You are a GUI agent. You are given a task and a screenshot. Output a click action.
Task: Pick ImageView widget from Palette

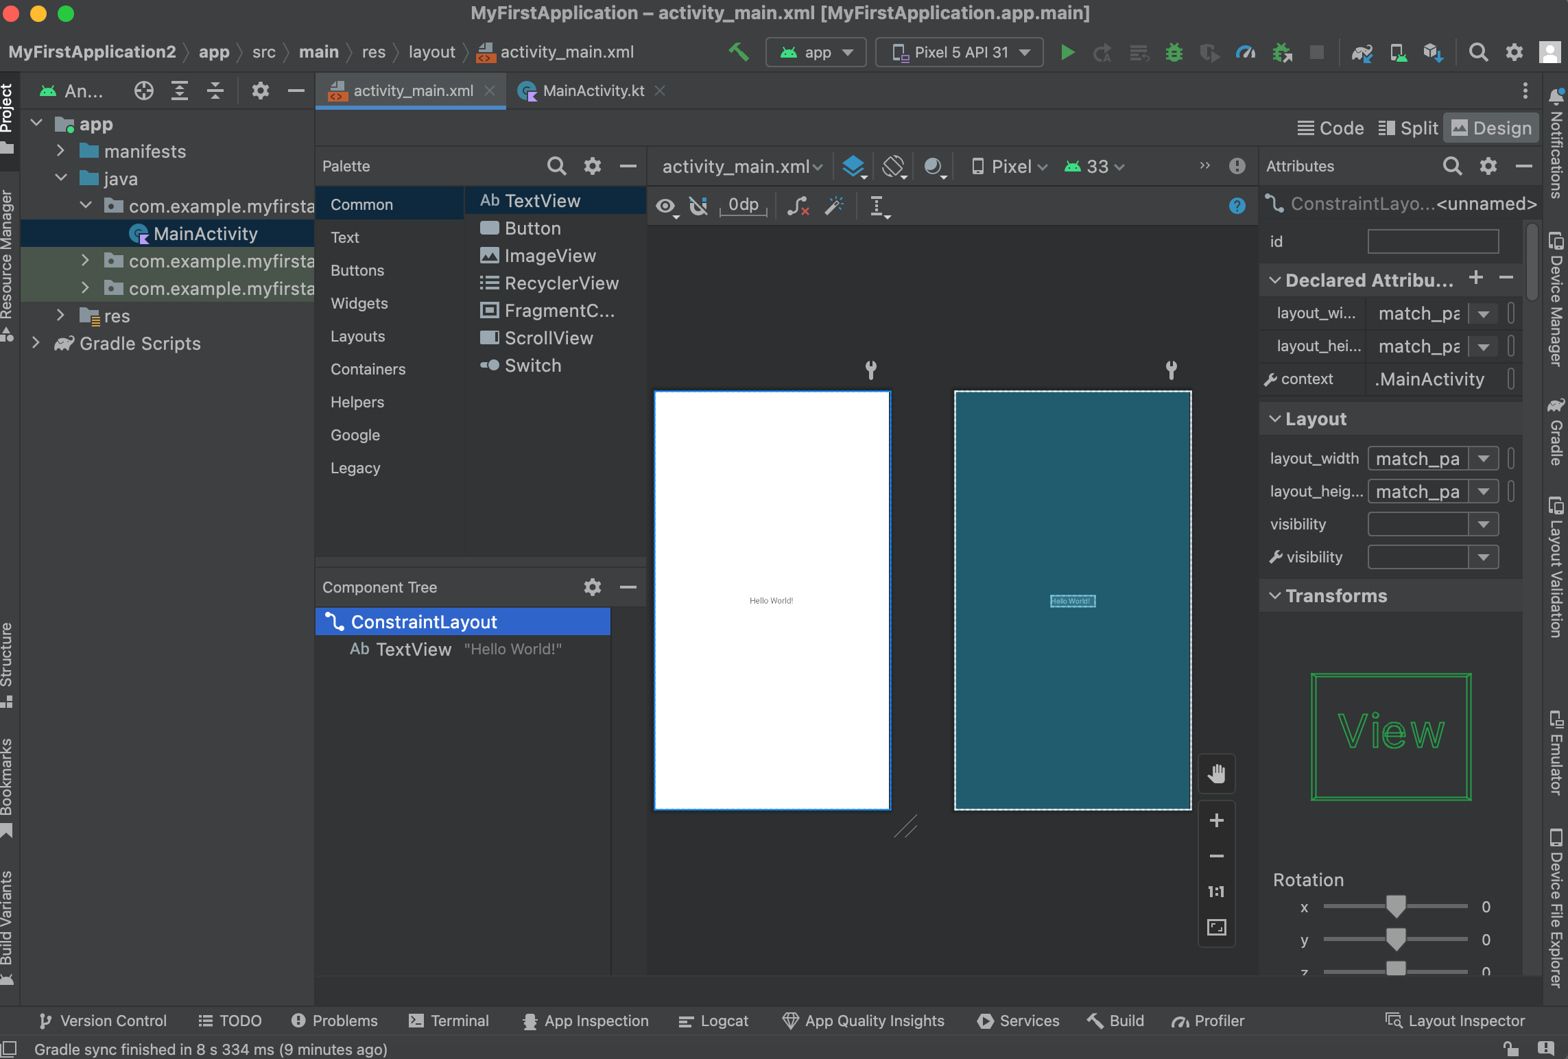point(556,256)
